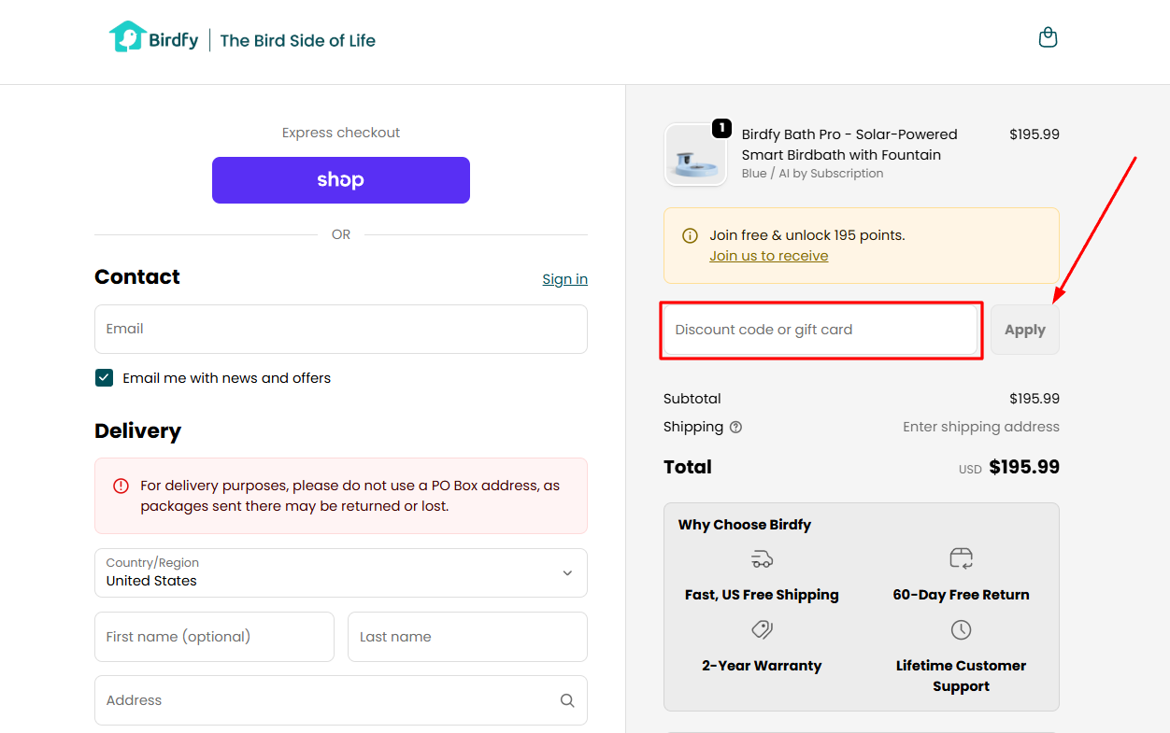The height and width of the screenshot is (733, 1170).
Task: Click the Apply discount button
Action: tap(1025, 330)
